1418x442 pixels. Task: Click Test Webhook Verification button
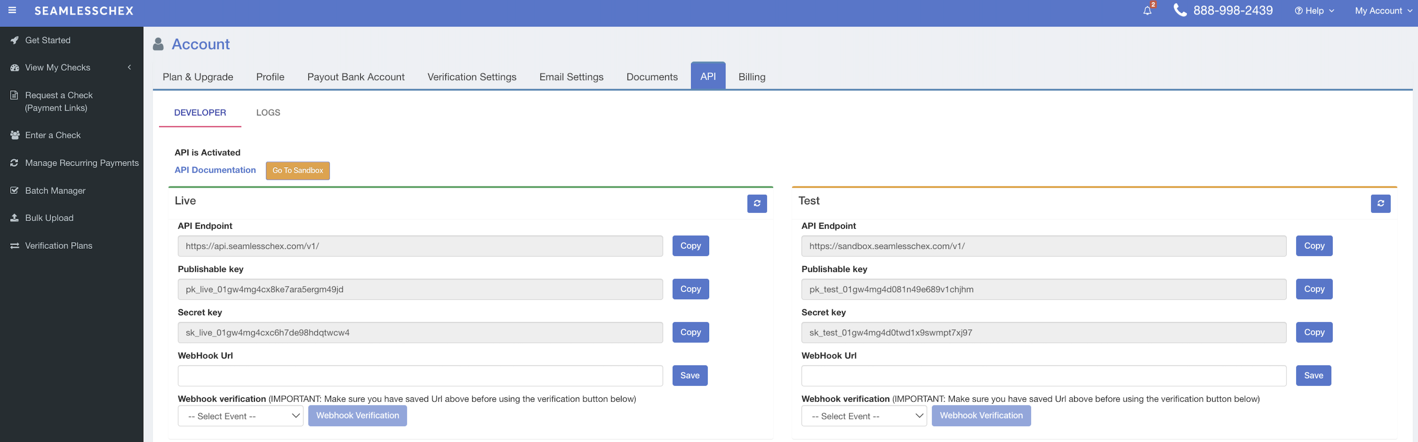pyautogui.click(x=981, y=416)
